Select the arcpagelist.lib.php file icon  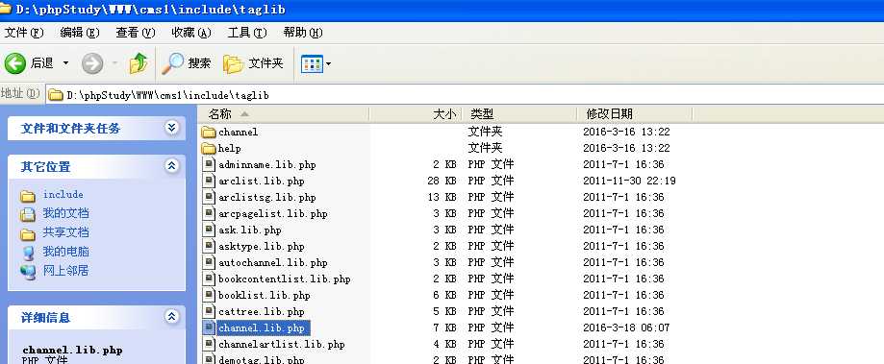click(209, 214)
